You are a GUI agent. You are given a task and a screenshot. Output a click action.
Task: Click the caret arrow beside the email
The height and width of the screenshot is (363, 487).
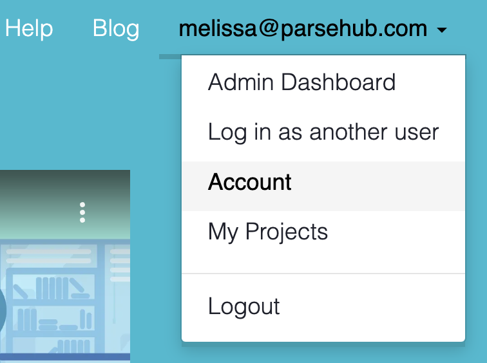[x=441, y=30]
